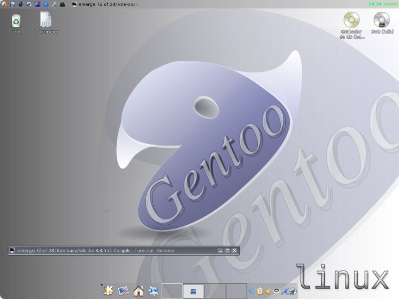
Task: Switch to the first virtual desktop in pager
Action: pyautogui.click(x=172, y=291)
